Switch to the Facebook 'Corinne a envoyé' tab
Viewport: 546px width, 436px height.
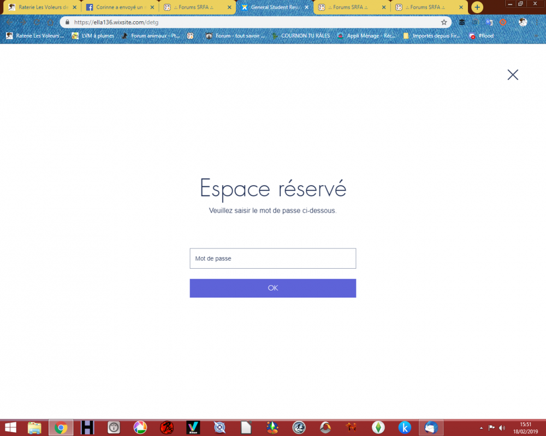(117, 8)
